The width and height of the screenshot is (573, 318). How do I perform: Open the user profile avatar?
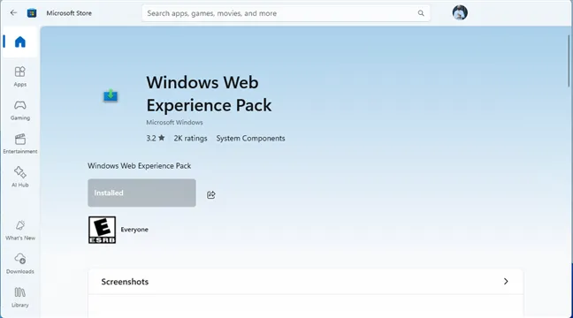click(460, 12)
